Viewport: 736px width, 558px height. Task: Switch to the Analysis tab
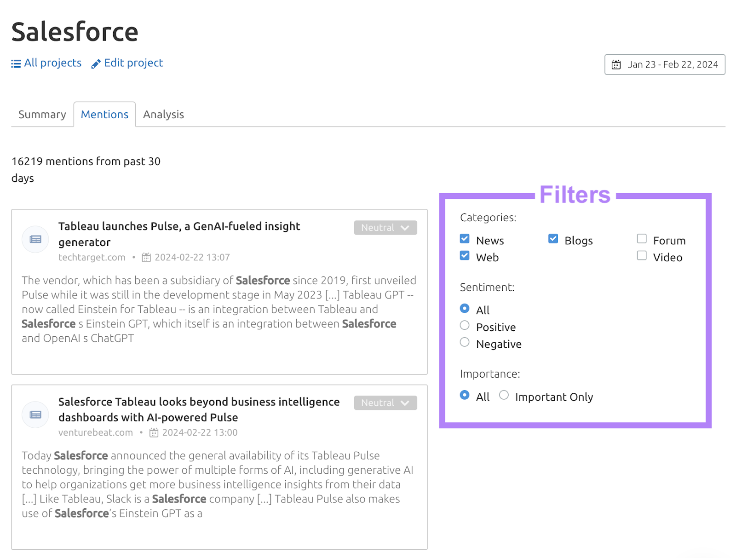[163, 115]
